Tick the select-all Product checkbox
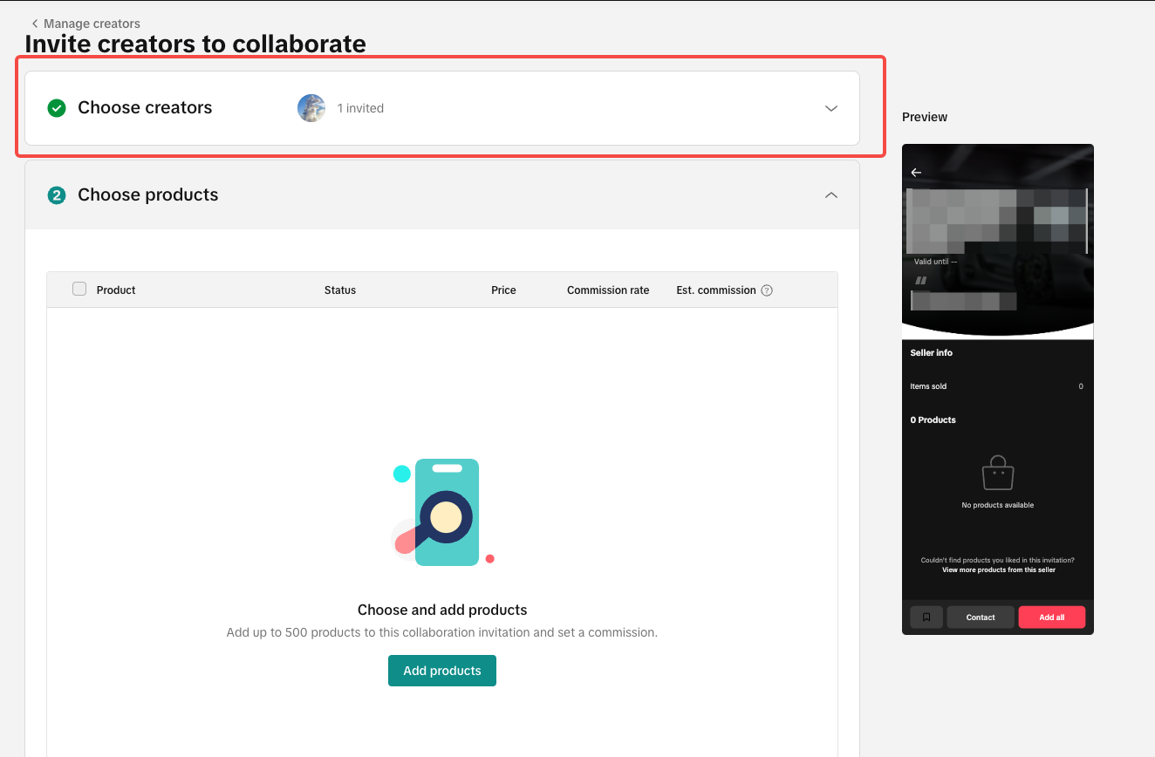Viewport: 1155px width, 757px height. tap(79, 290)
